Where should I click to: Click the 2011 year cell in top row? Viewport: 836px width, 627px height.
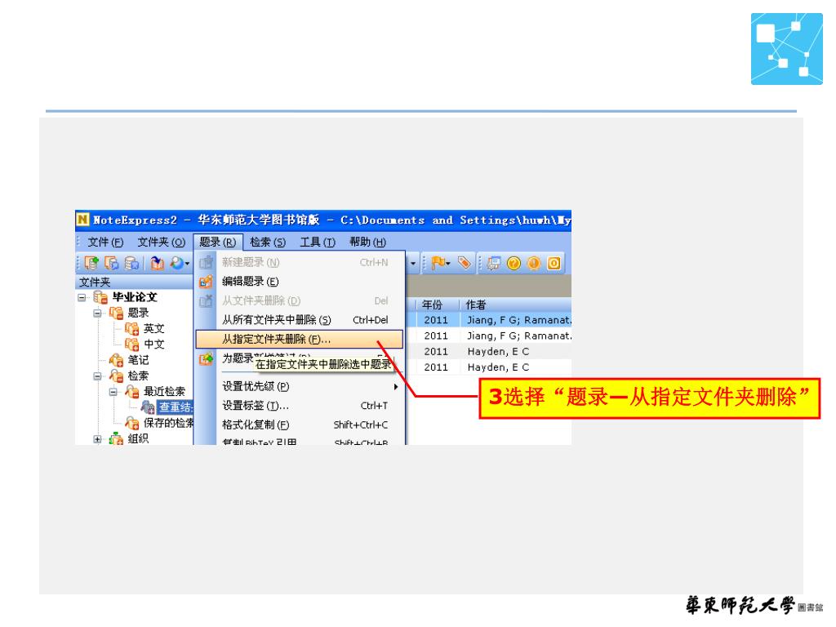[436, 320]
